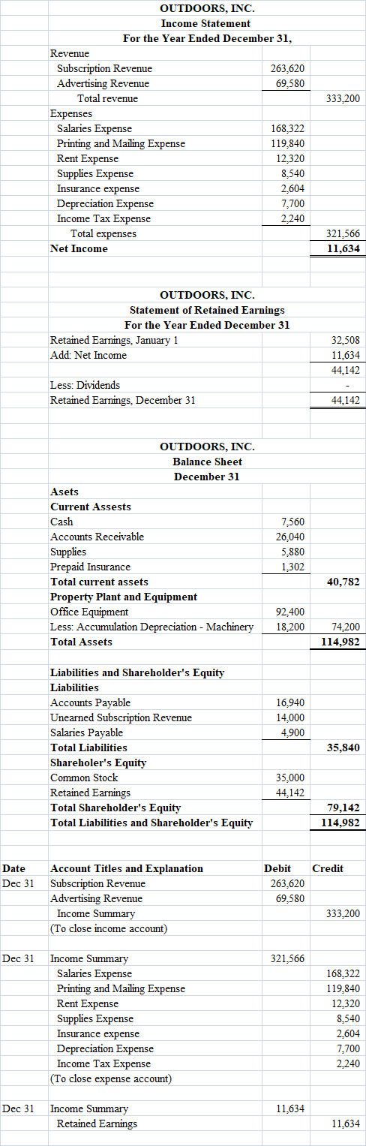
Task: Click the Salaries Payable amount 4,900
Action: [292, 732]
